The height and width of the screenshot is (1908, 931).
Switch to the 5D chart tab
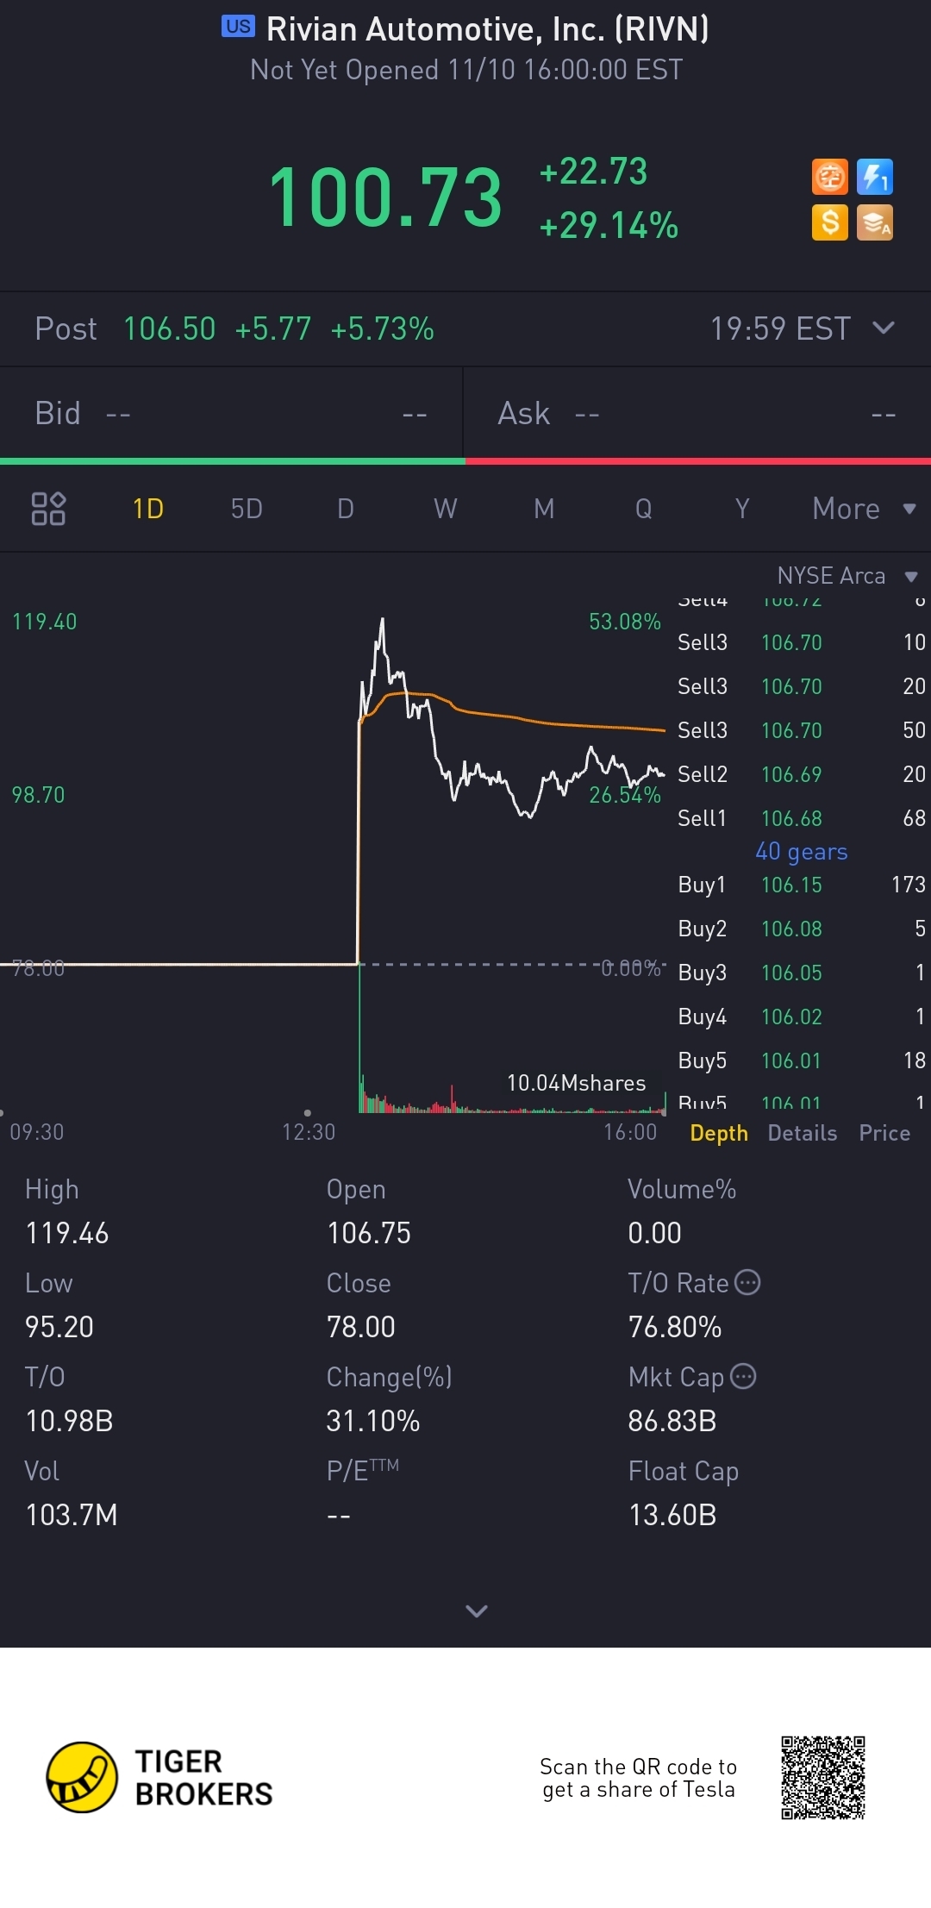(x=247, y=509)
